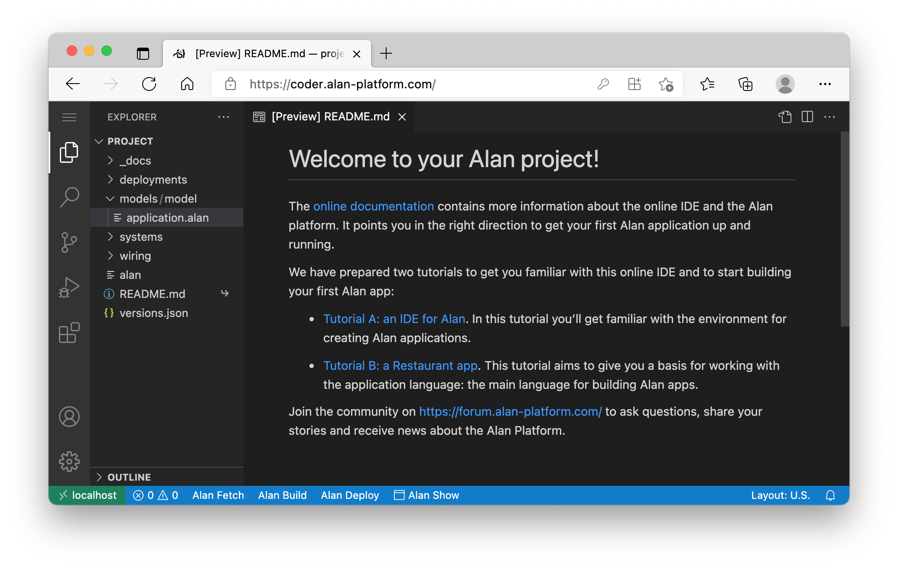The image size is (898, 569).
Task: Open application.alan file
Action: pyautogui.click(x=167, y=218)
